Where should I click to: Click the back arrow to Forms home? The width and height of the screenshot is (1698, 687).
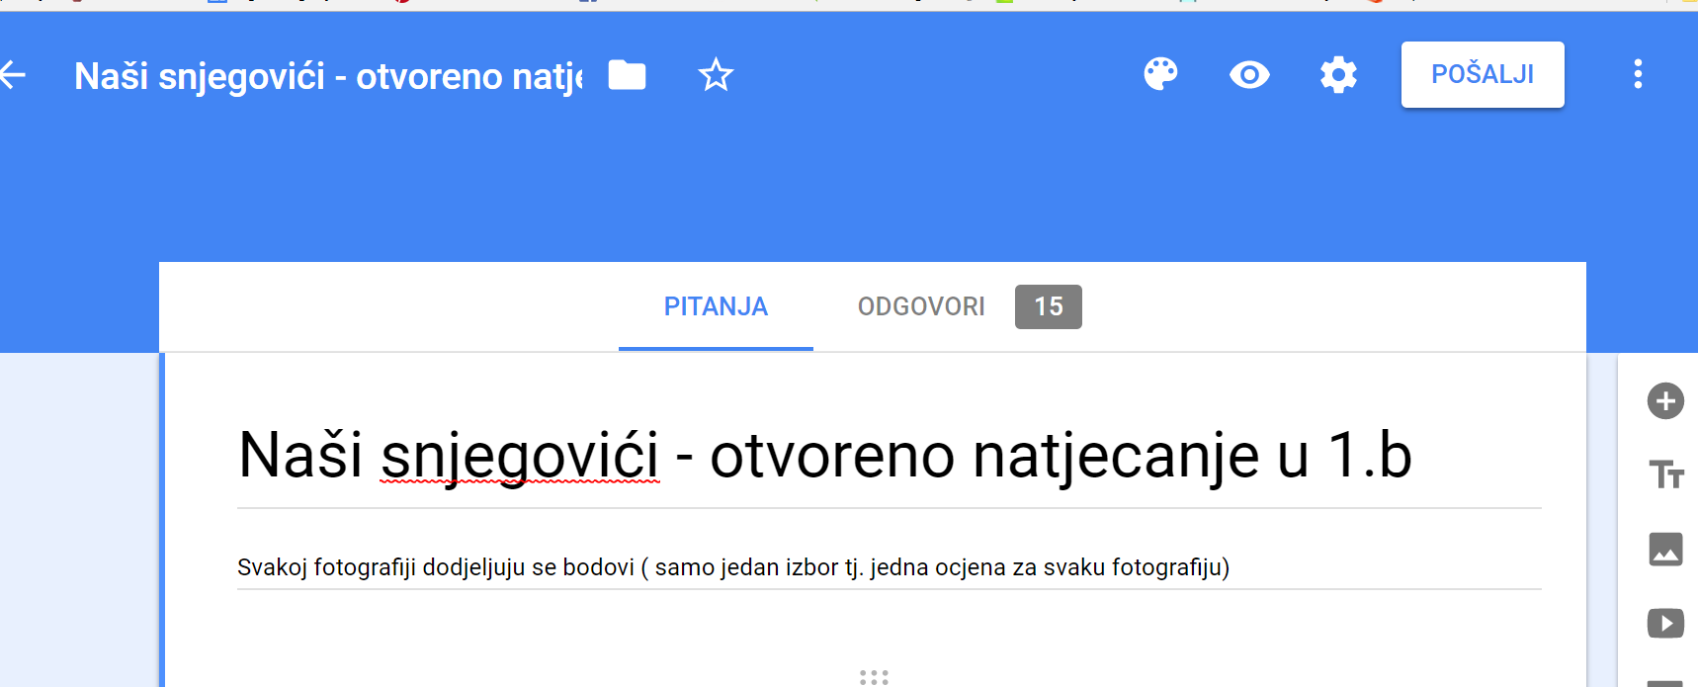[x=13, y=75]
